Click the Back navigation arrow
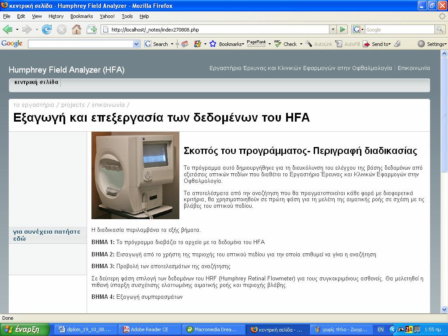 (x=7, y=29)
